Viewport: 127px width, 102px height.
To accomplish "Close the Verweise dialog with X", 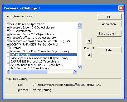I will pos(121,8).
